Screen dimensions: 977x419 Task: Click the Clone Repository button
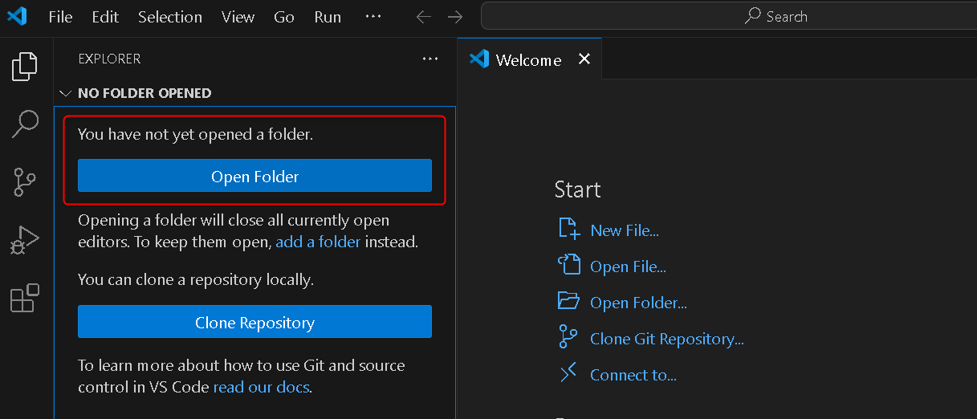254,323
